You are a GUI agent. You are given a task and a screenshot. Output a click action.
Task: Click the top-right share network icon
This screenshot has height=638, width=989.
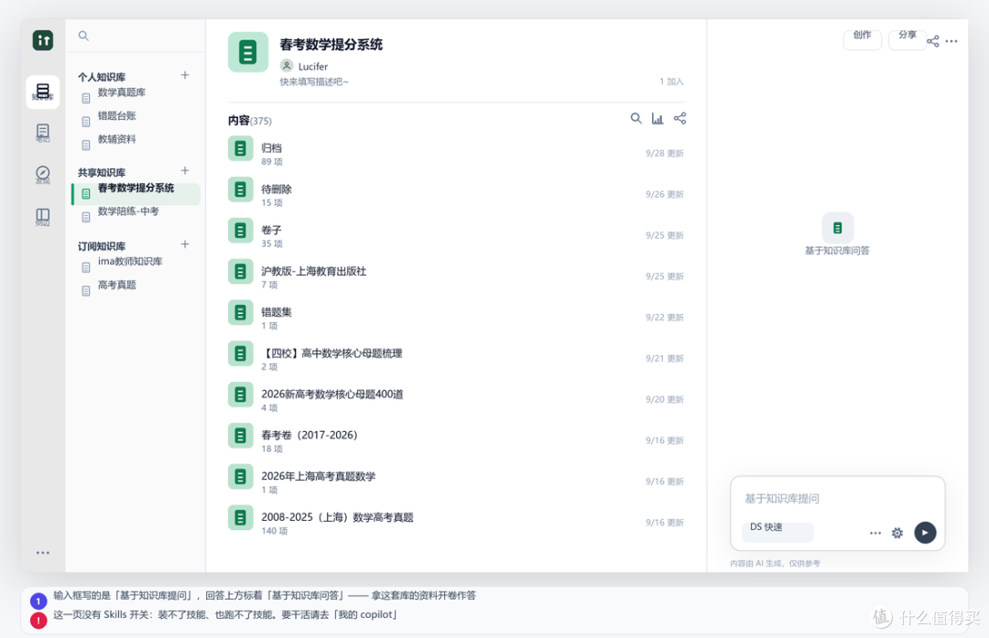click(x=933, y=41)
